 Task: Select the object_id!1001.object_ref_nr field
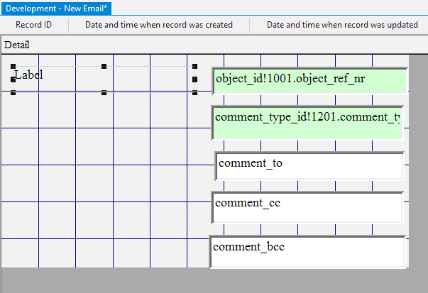click(x=309, y=80)
